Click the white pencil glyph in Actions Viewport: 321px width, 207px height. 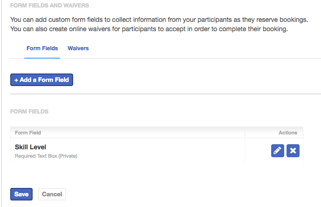[x=277, y=151]
